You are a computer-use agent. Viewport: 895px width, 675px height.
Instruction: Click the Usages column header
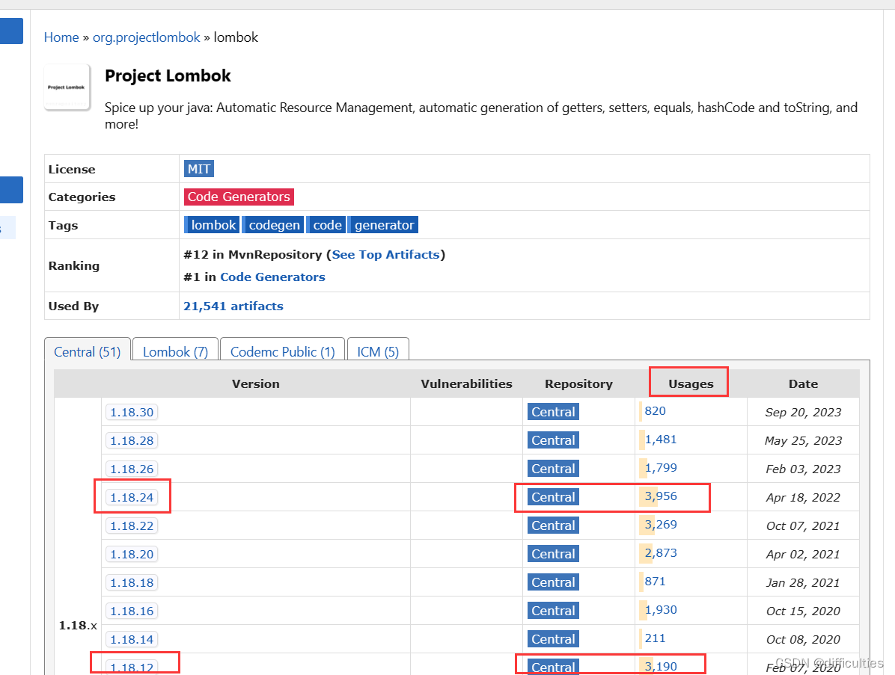[691, 384]
